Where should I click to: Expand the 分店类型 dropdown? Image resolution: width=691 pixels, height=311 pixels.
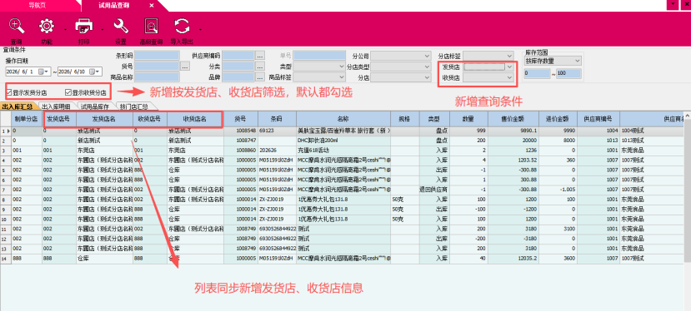point(427,67)
